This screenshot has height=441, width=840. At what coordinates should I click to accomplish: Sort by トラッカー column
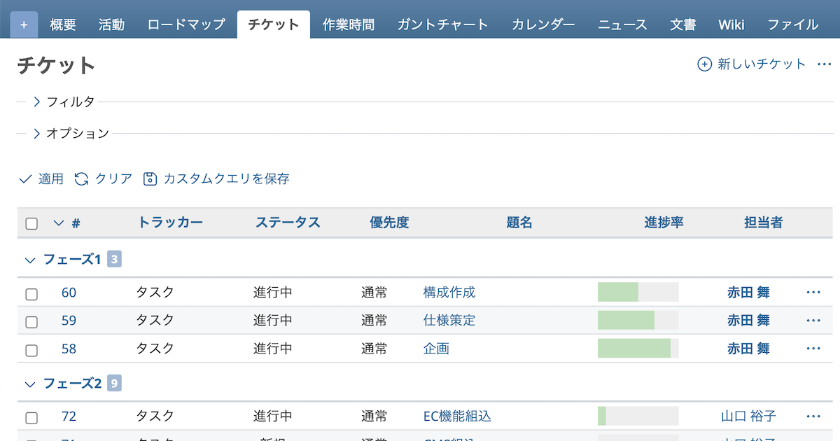tap(170, 223)
